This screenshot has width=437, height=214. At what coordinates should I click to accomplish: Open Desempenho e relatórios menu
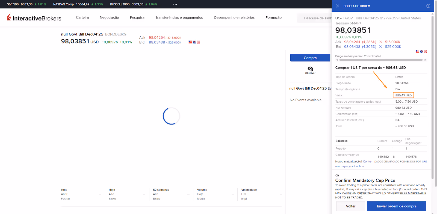pyautogui.click(x=234, y=17)
